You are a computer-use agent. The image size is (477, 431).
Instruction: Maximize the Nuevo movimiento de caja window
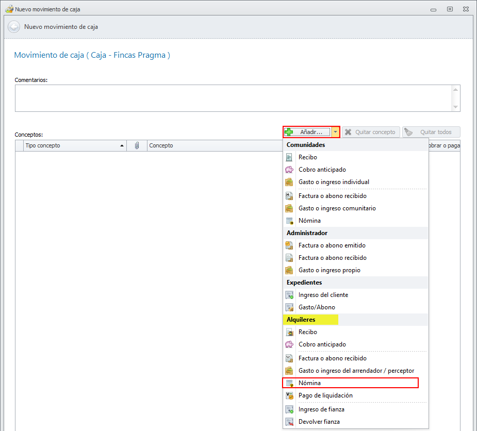450,9
